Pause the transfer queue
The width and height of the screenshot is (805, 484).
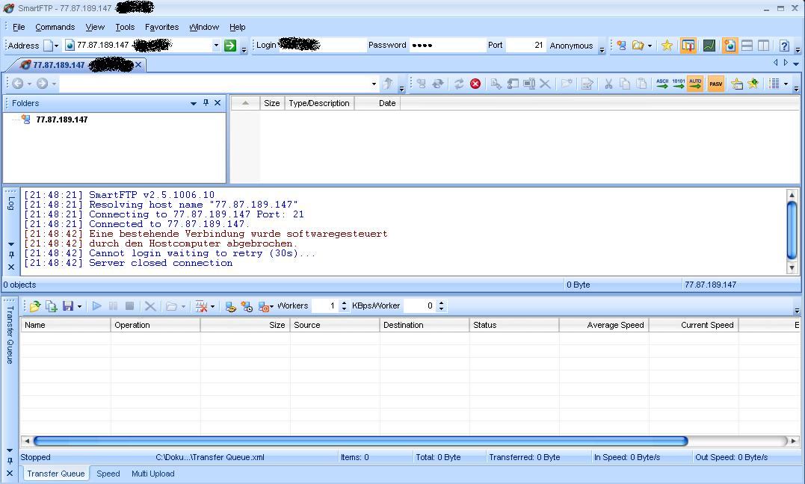click(x=113, y=306)
